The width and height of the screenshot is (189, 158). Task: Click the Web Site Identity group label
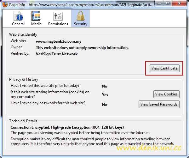23,34
